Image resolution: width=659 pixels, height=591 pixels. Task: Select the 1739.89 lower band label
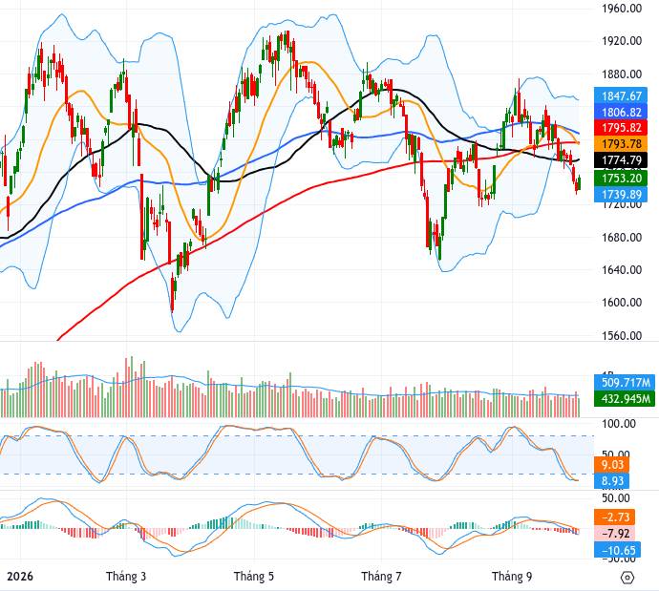click(621, 195)
